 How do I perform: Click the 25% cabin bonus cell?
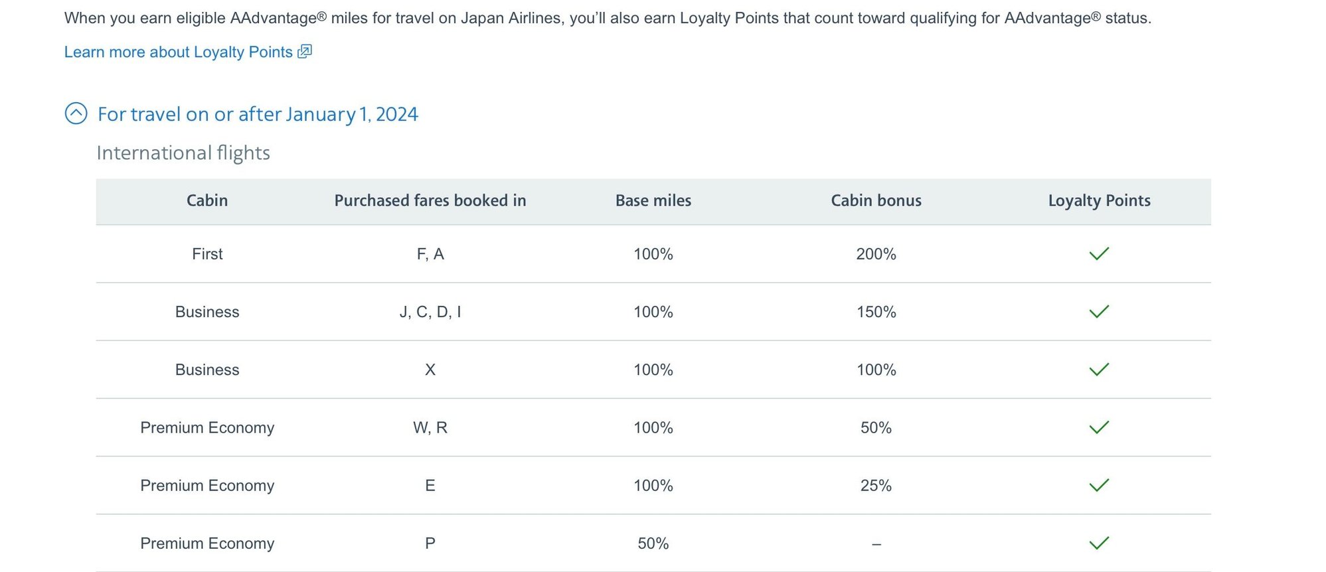click(876, 486)
